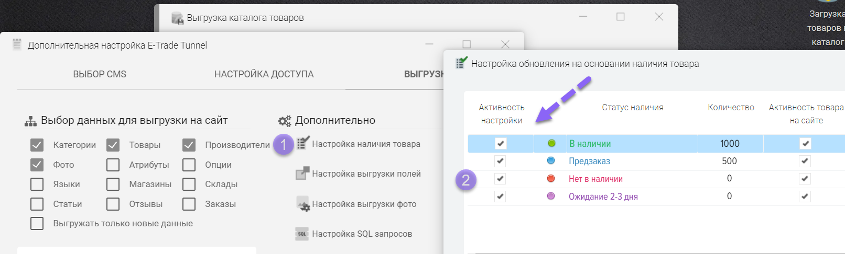This screenshot has width=845, height=254.
Task: Click the blue 'Предзаказ' status dot
Action: pyautogui.click(x=551, y=161)
